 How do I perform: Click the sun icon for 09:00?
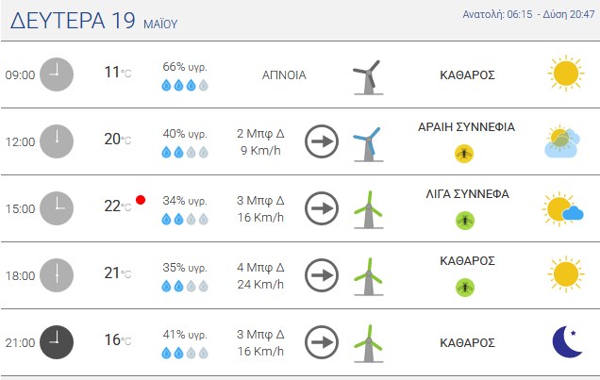tap(565, 74)
